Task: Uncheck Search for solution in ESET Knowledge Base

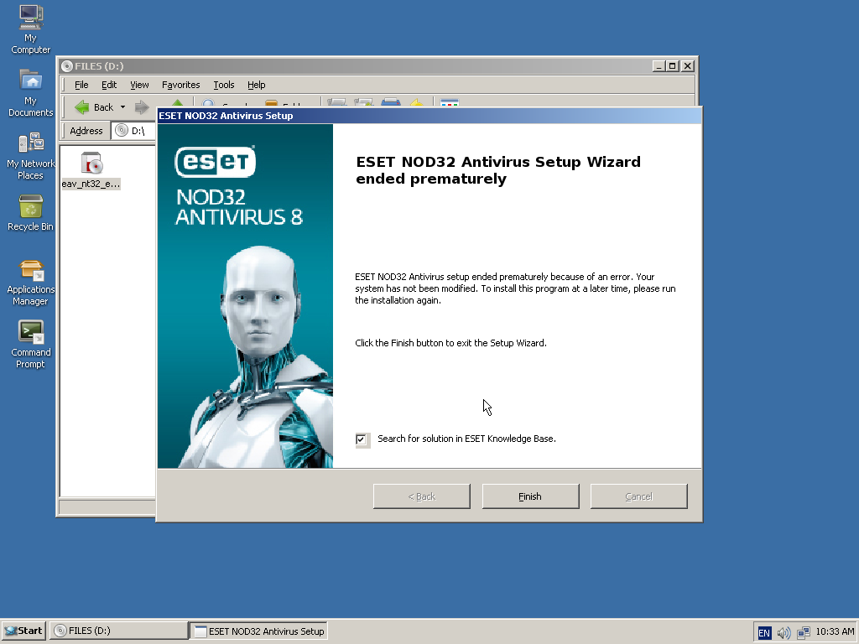Action: click(x=362, y=439)
